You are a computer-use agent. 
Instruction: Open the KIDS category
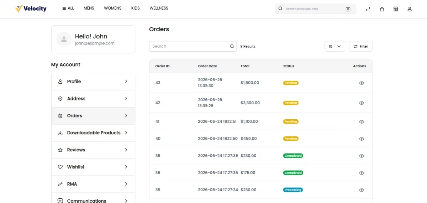pos(135,8)
